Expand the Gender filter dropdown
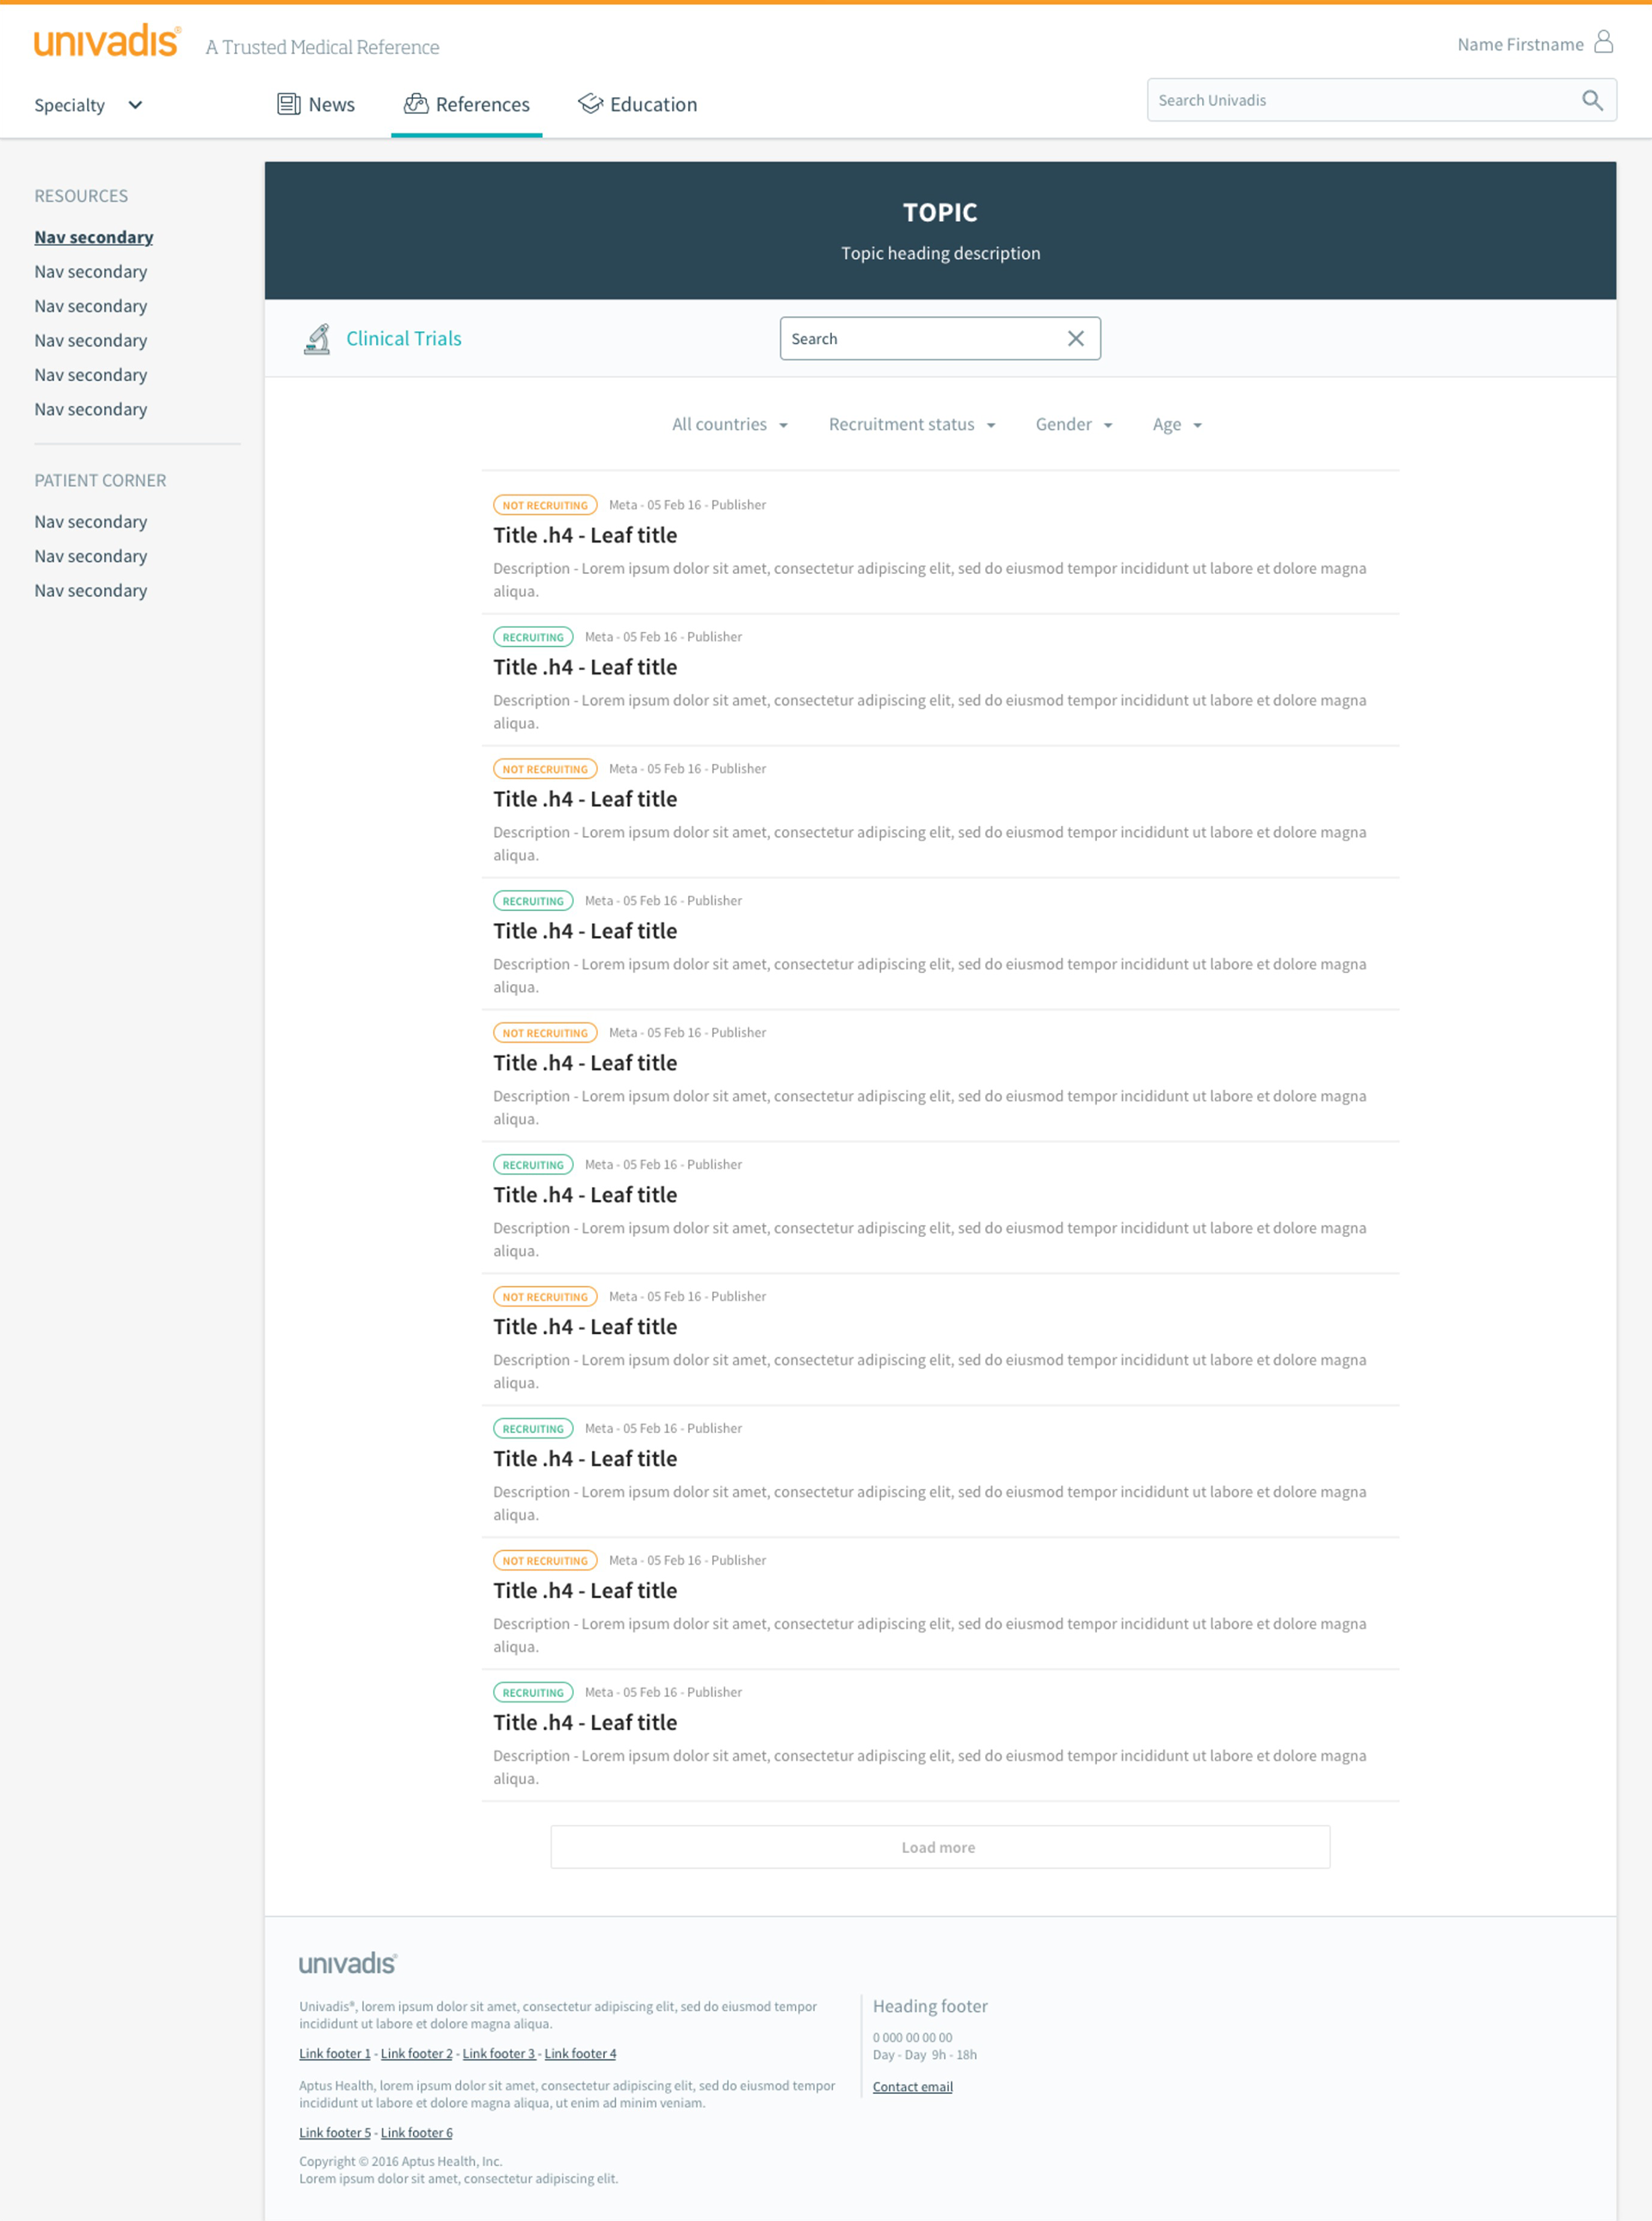The height and width of the screenshot is (2221, 1652). coord(1073,425)
